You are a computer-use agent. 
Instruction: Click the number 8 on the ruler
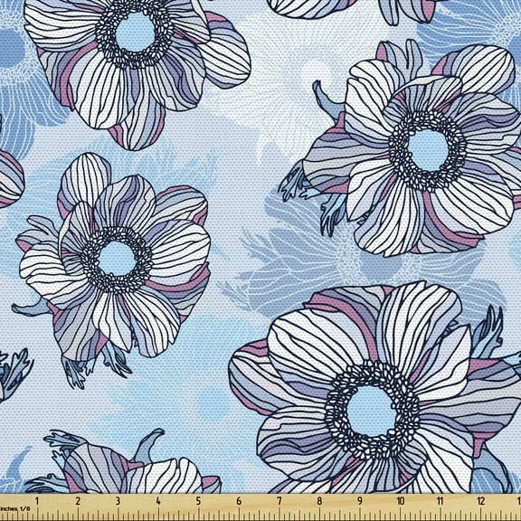click(x=319, y=501)
